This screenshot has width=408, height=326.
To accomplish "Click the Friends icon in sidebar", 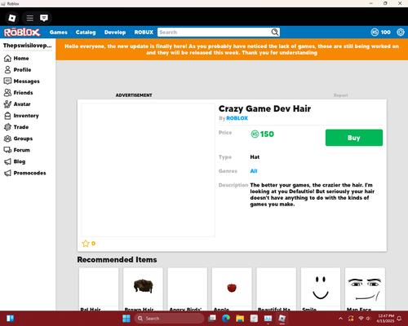I will pyautogui.click(x=7, y=93).
